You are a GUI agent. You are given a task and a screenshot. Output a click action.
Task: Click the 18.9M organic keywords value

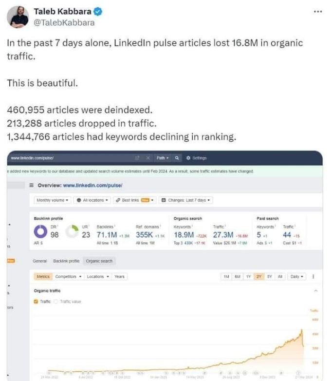pos(184,235)
